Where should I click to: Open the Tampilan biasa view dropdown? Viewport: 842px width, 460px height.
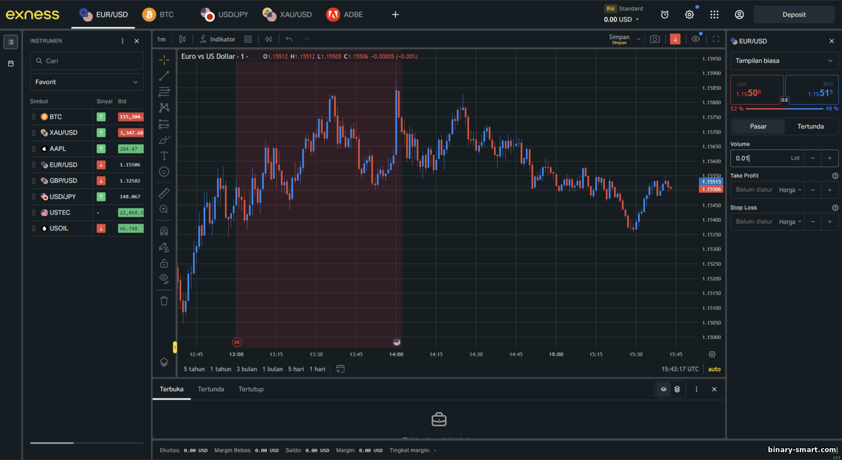(784, 61)
